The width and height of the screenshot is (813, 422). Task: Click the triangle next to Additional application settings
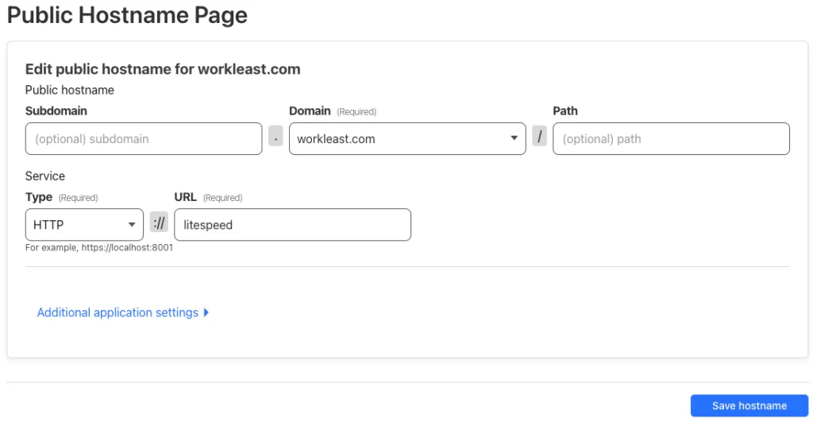tap(206, 312)
